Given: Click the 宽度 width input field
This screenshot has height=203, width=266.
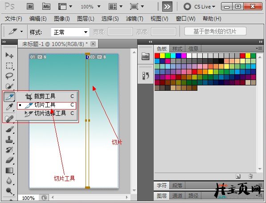Looking at the screenshot, I should pos(120,32).
